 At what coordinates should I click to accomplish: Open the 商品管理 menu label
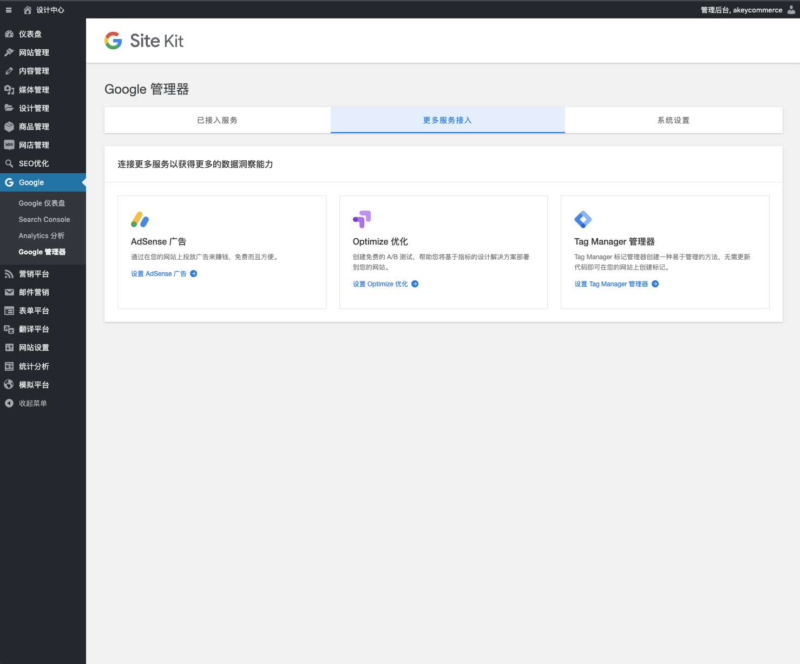34,127
